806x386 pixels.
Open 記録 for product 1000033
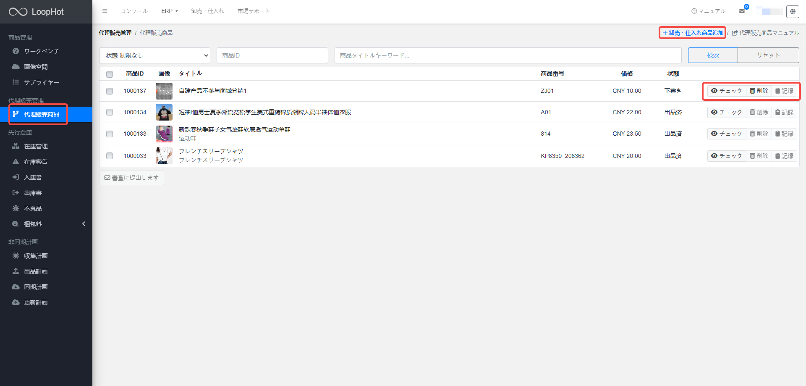784,156
